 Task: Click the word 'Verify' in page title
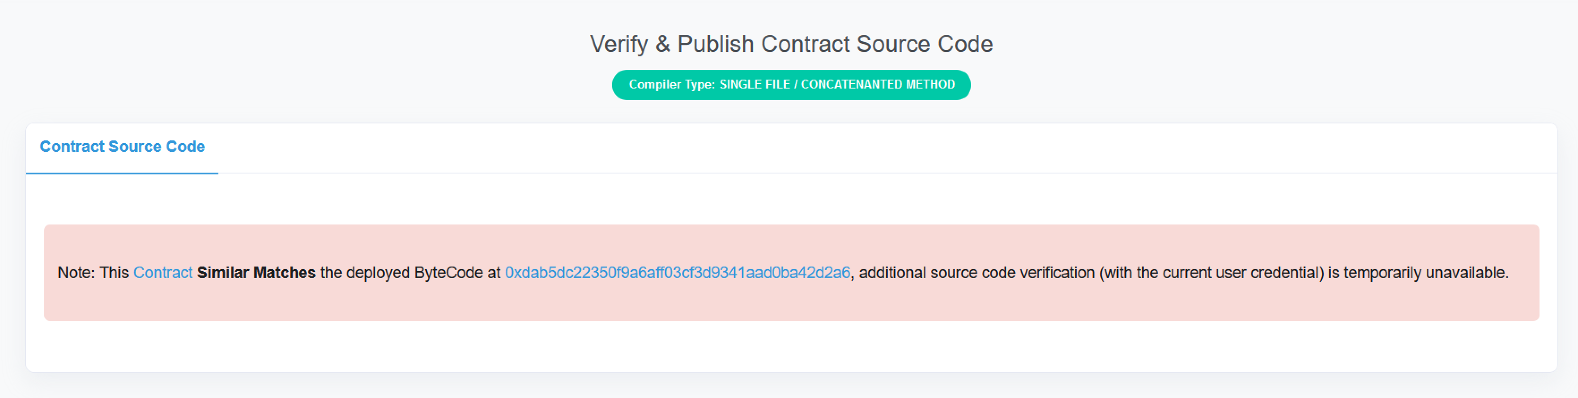618,44
